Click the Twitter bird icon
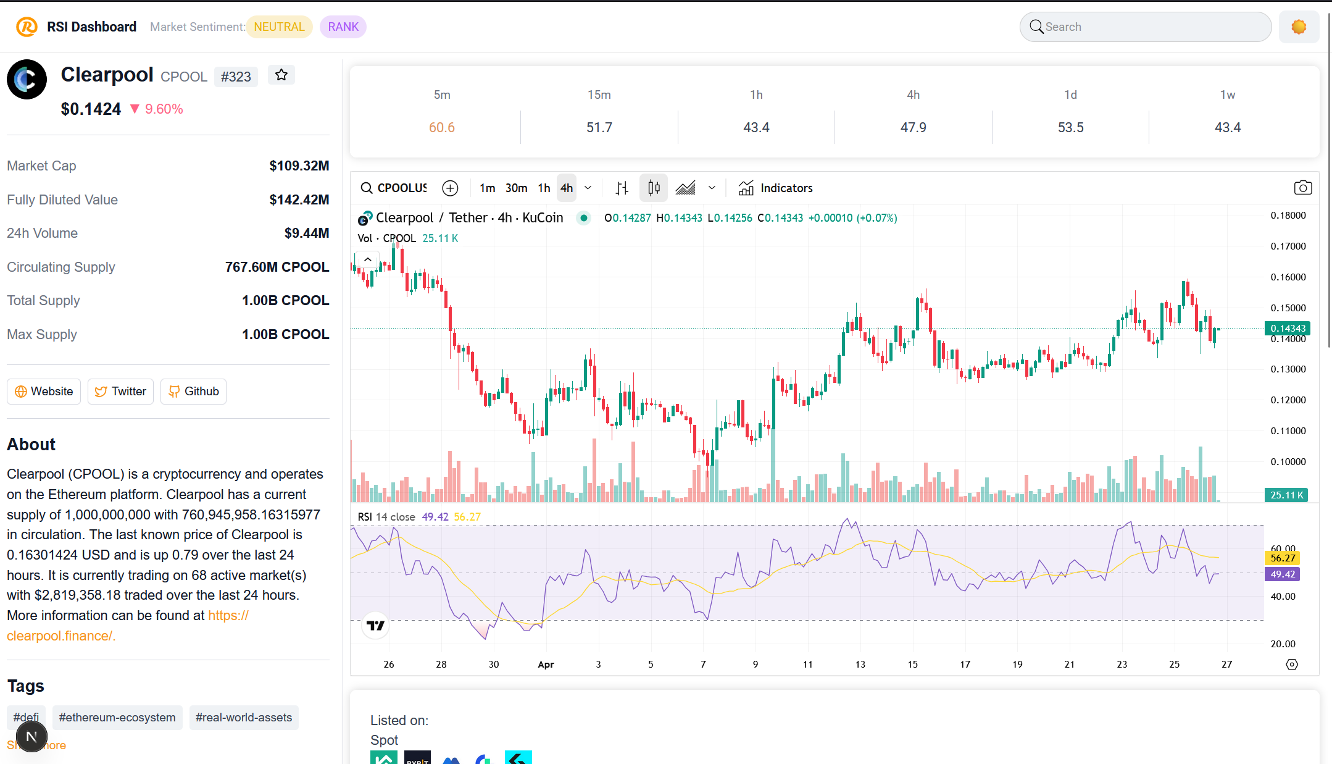The image size is (1332, 764). pyautogui.click(x=101, y=392)
